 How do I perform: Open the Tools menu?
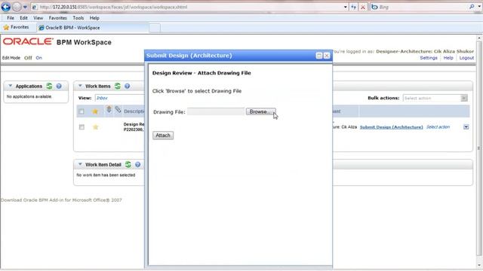coord(78,18)
